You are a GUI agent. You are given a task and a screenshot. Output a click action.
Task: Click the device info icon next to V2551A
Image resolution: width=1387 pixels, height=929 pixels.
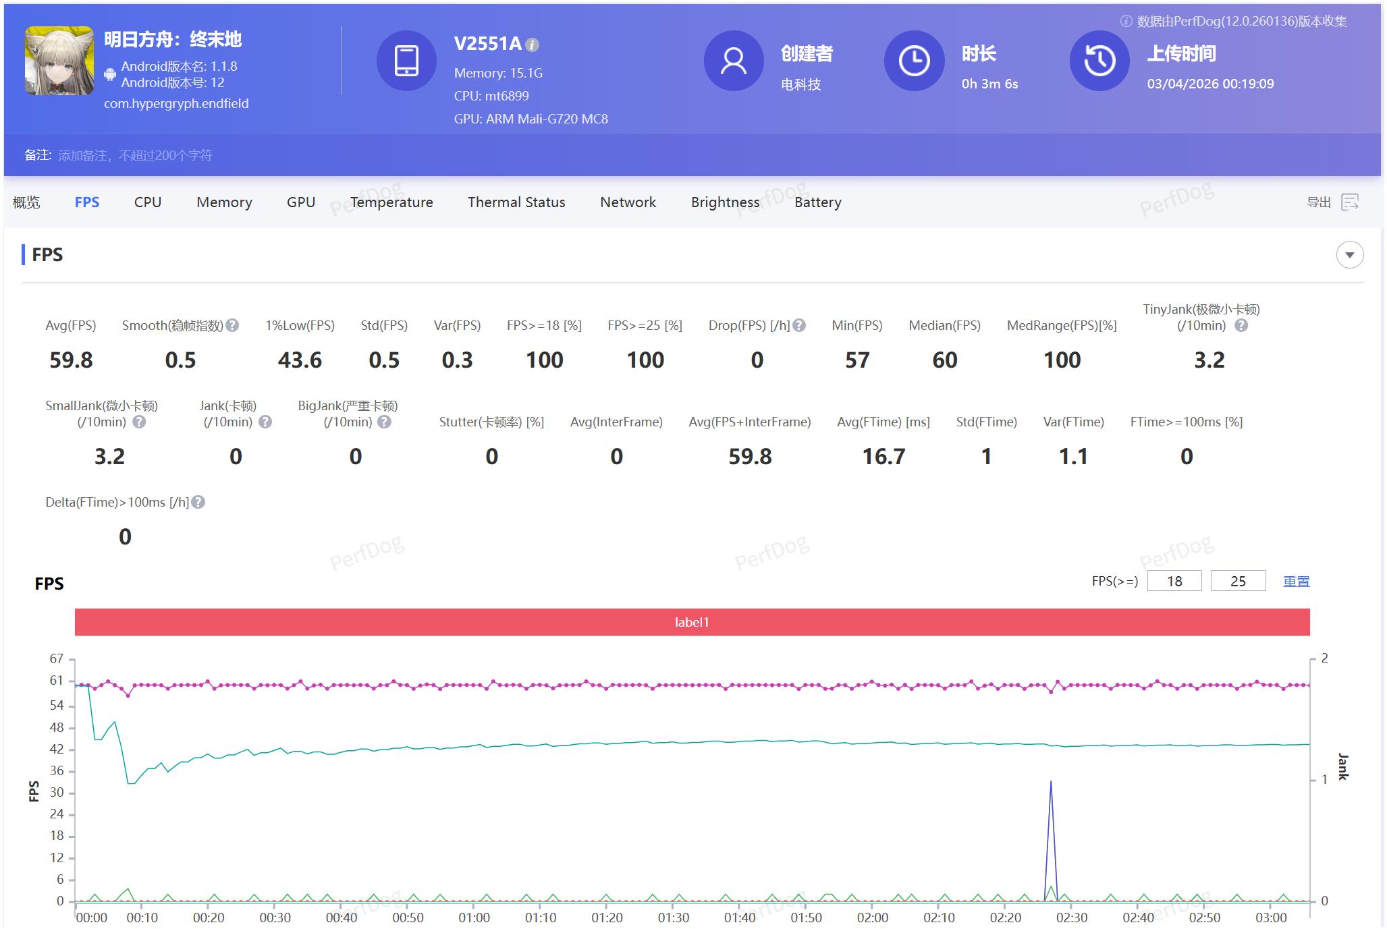pyautogui.click(x=532, y=45)
